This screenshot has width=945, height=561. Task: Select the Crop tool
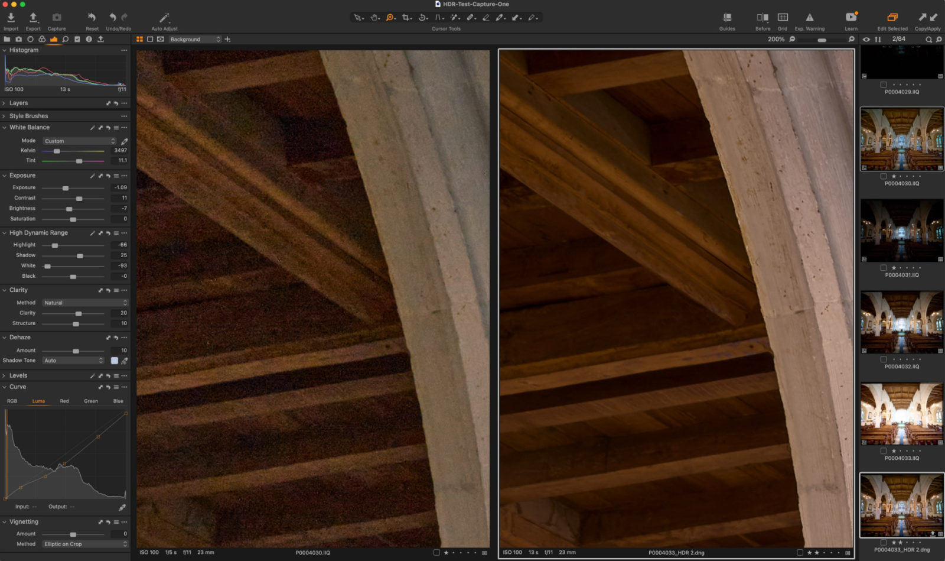[x=405, y=17]
